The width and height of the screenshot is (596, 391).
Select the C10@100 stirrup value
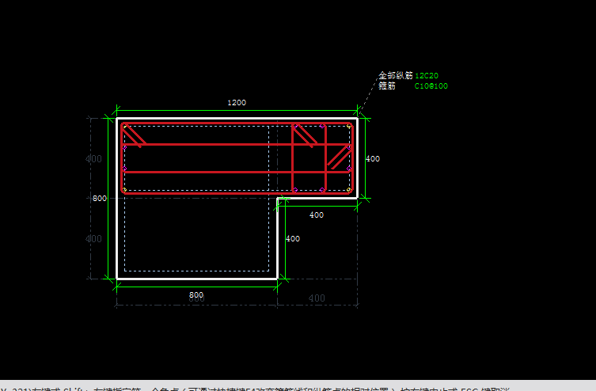point(431,86)
